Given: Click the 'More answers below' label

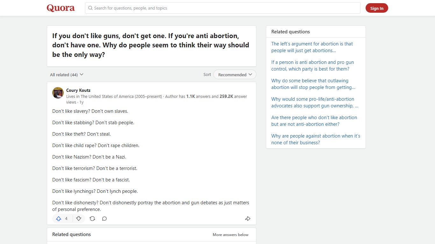Looking at the screenshot, I should coord(231,235).
